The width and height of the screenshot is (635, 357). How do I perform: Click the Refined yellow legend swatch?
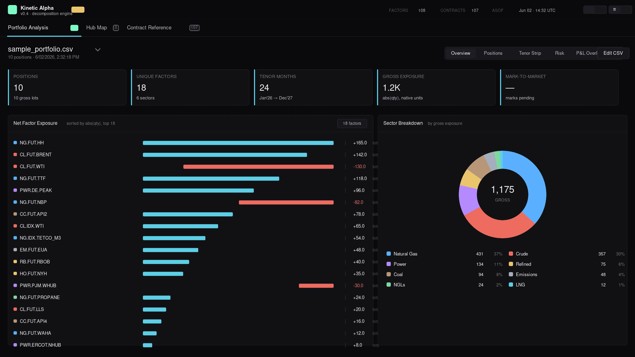(511, 264)
